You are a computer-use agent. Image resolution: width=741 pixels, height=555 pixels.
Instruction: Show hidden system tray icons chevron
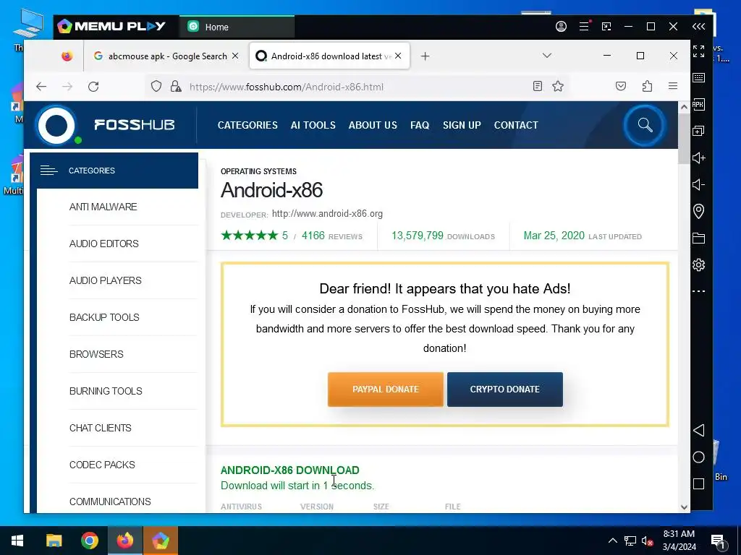point(612,541)
